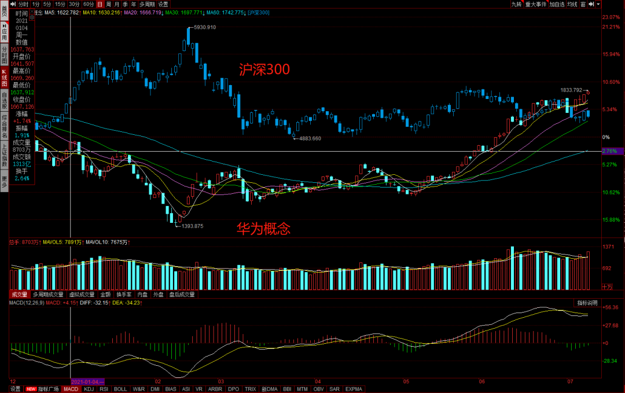Select the 外盘 tab
625x393 pixels.
pos(158,294)
